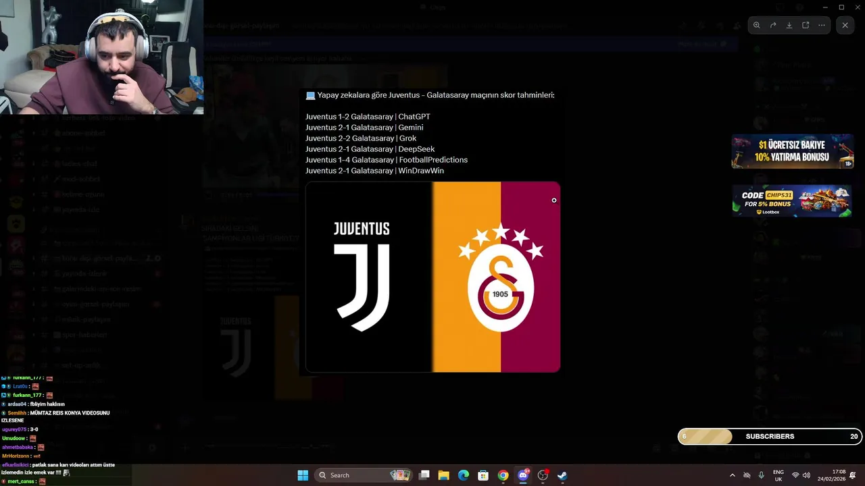Click the 'Juventus 2-1 Galatasaray | Gemini' line
The image size is (865, 486).
364,128
